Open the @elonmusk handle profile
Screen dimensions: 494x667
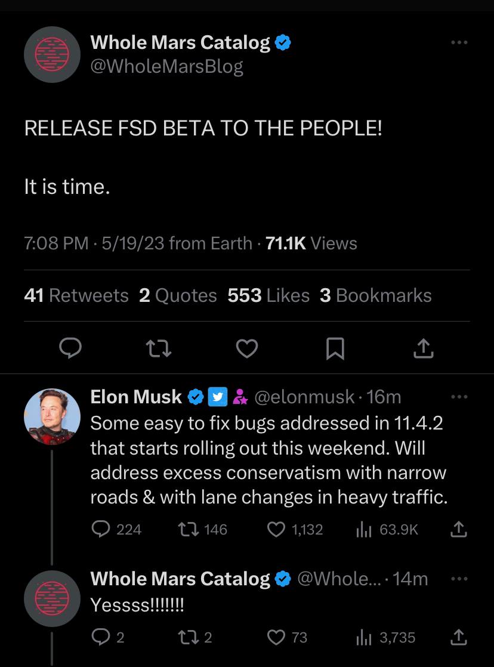304,397
